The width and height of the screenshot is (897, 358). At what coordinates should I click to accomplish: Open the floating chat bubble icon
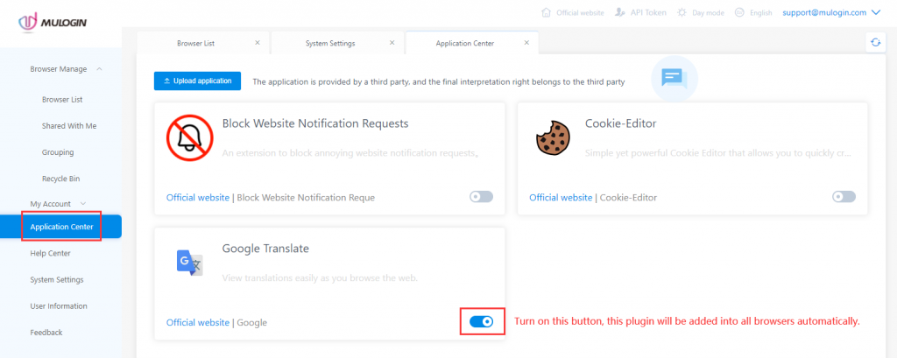[674, 79]
